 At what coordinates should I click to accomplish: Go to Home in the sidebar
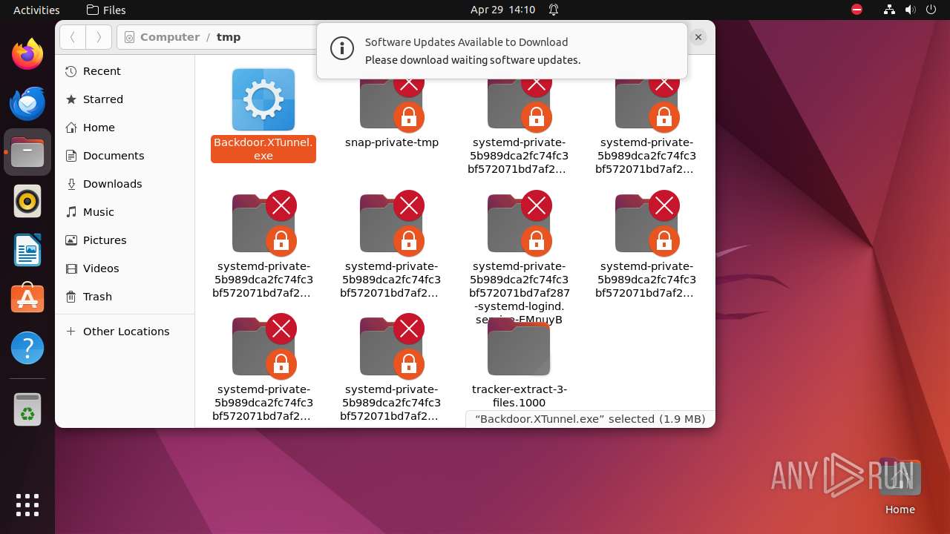[x=125, y=128]
